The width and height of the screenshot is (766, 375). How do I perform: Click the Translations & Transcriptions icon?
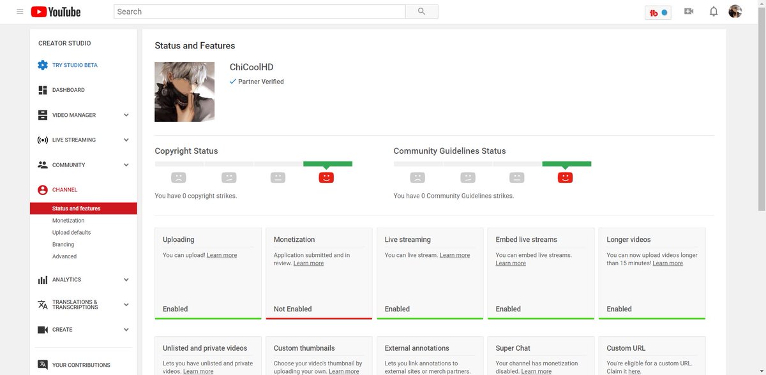coord(43,305)
